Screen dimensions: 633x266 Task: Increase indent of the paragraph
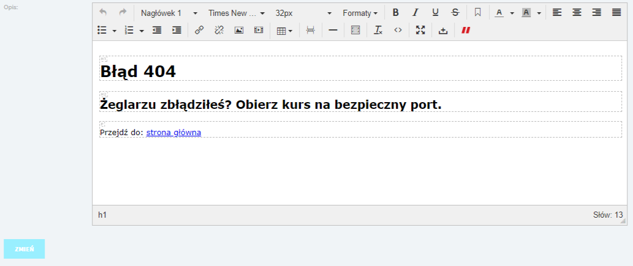[177, 30]
